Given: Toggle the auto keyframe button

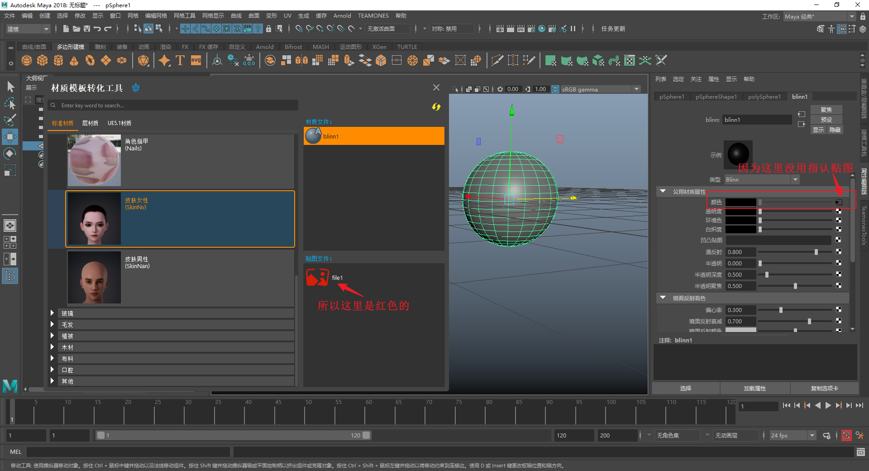Looking at the screenshot, I should tap(846, 435).
